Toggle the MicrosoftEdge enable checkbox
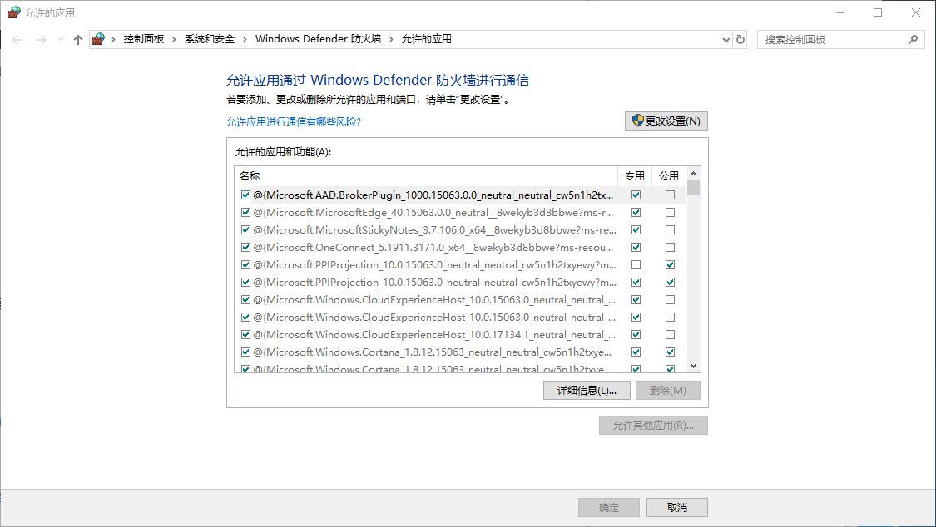This screenshot has width=936, height=527. [x=245, y=212]
